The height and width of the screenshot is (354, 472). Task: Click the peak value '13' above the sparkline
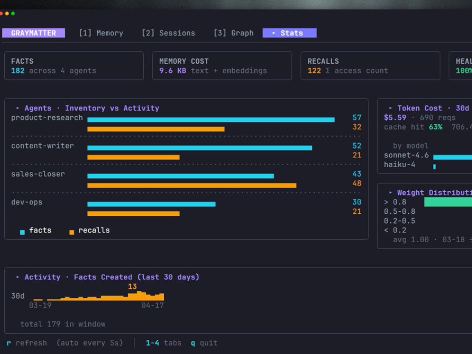(x=132, y=287)
